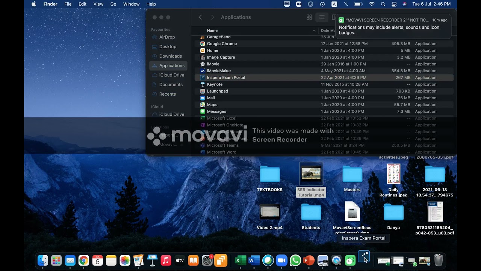Click the Bluetooth status icon
The height and width of the screenshot is (271, 481).
pyautogui.click(x=346, y=4)
